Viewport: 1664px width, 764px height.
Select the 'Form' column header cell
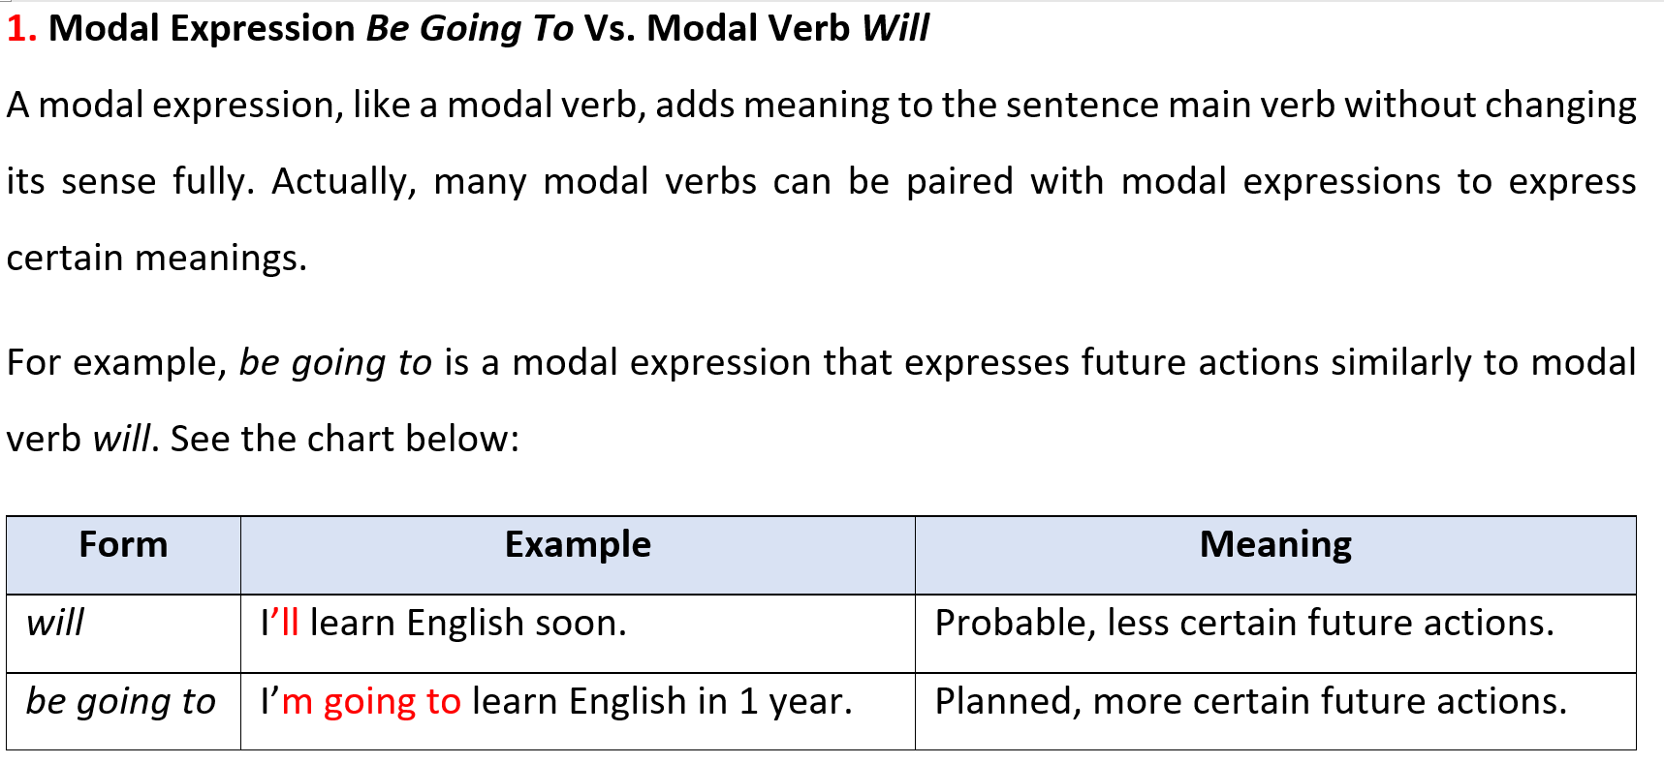pyautogui.click(x=123, y=555)
